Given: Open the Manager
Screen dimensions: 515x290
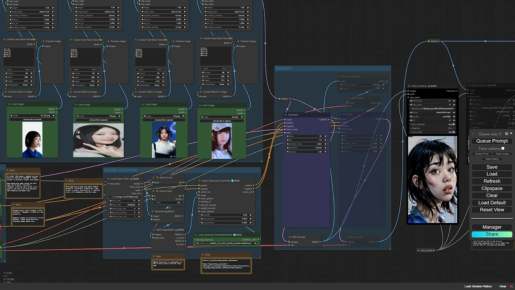Looking at the screenshot, I should point(492,227).
